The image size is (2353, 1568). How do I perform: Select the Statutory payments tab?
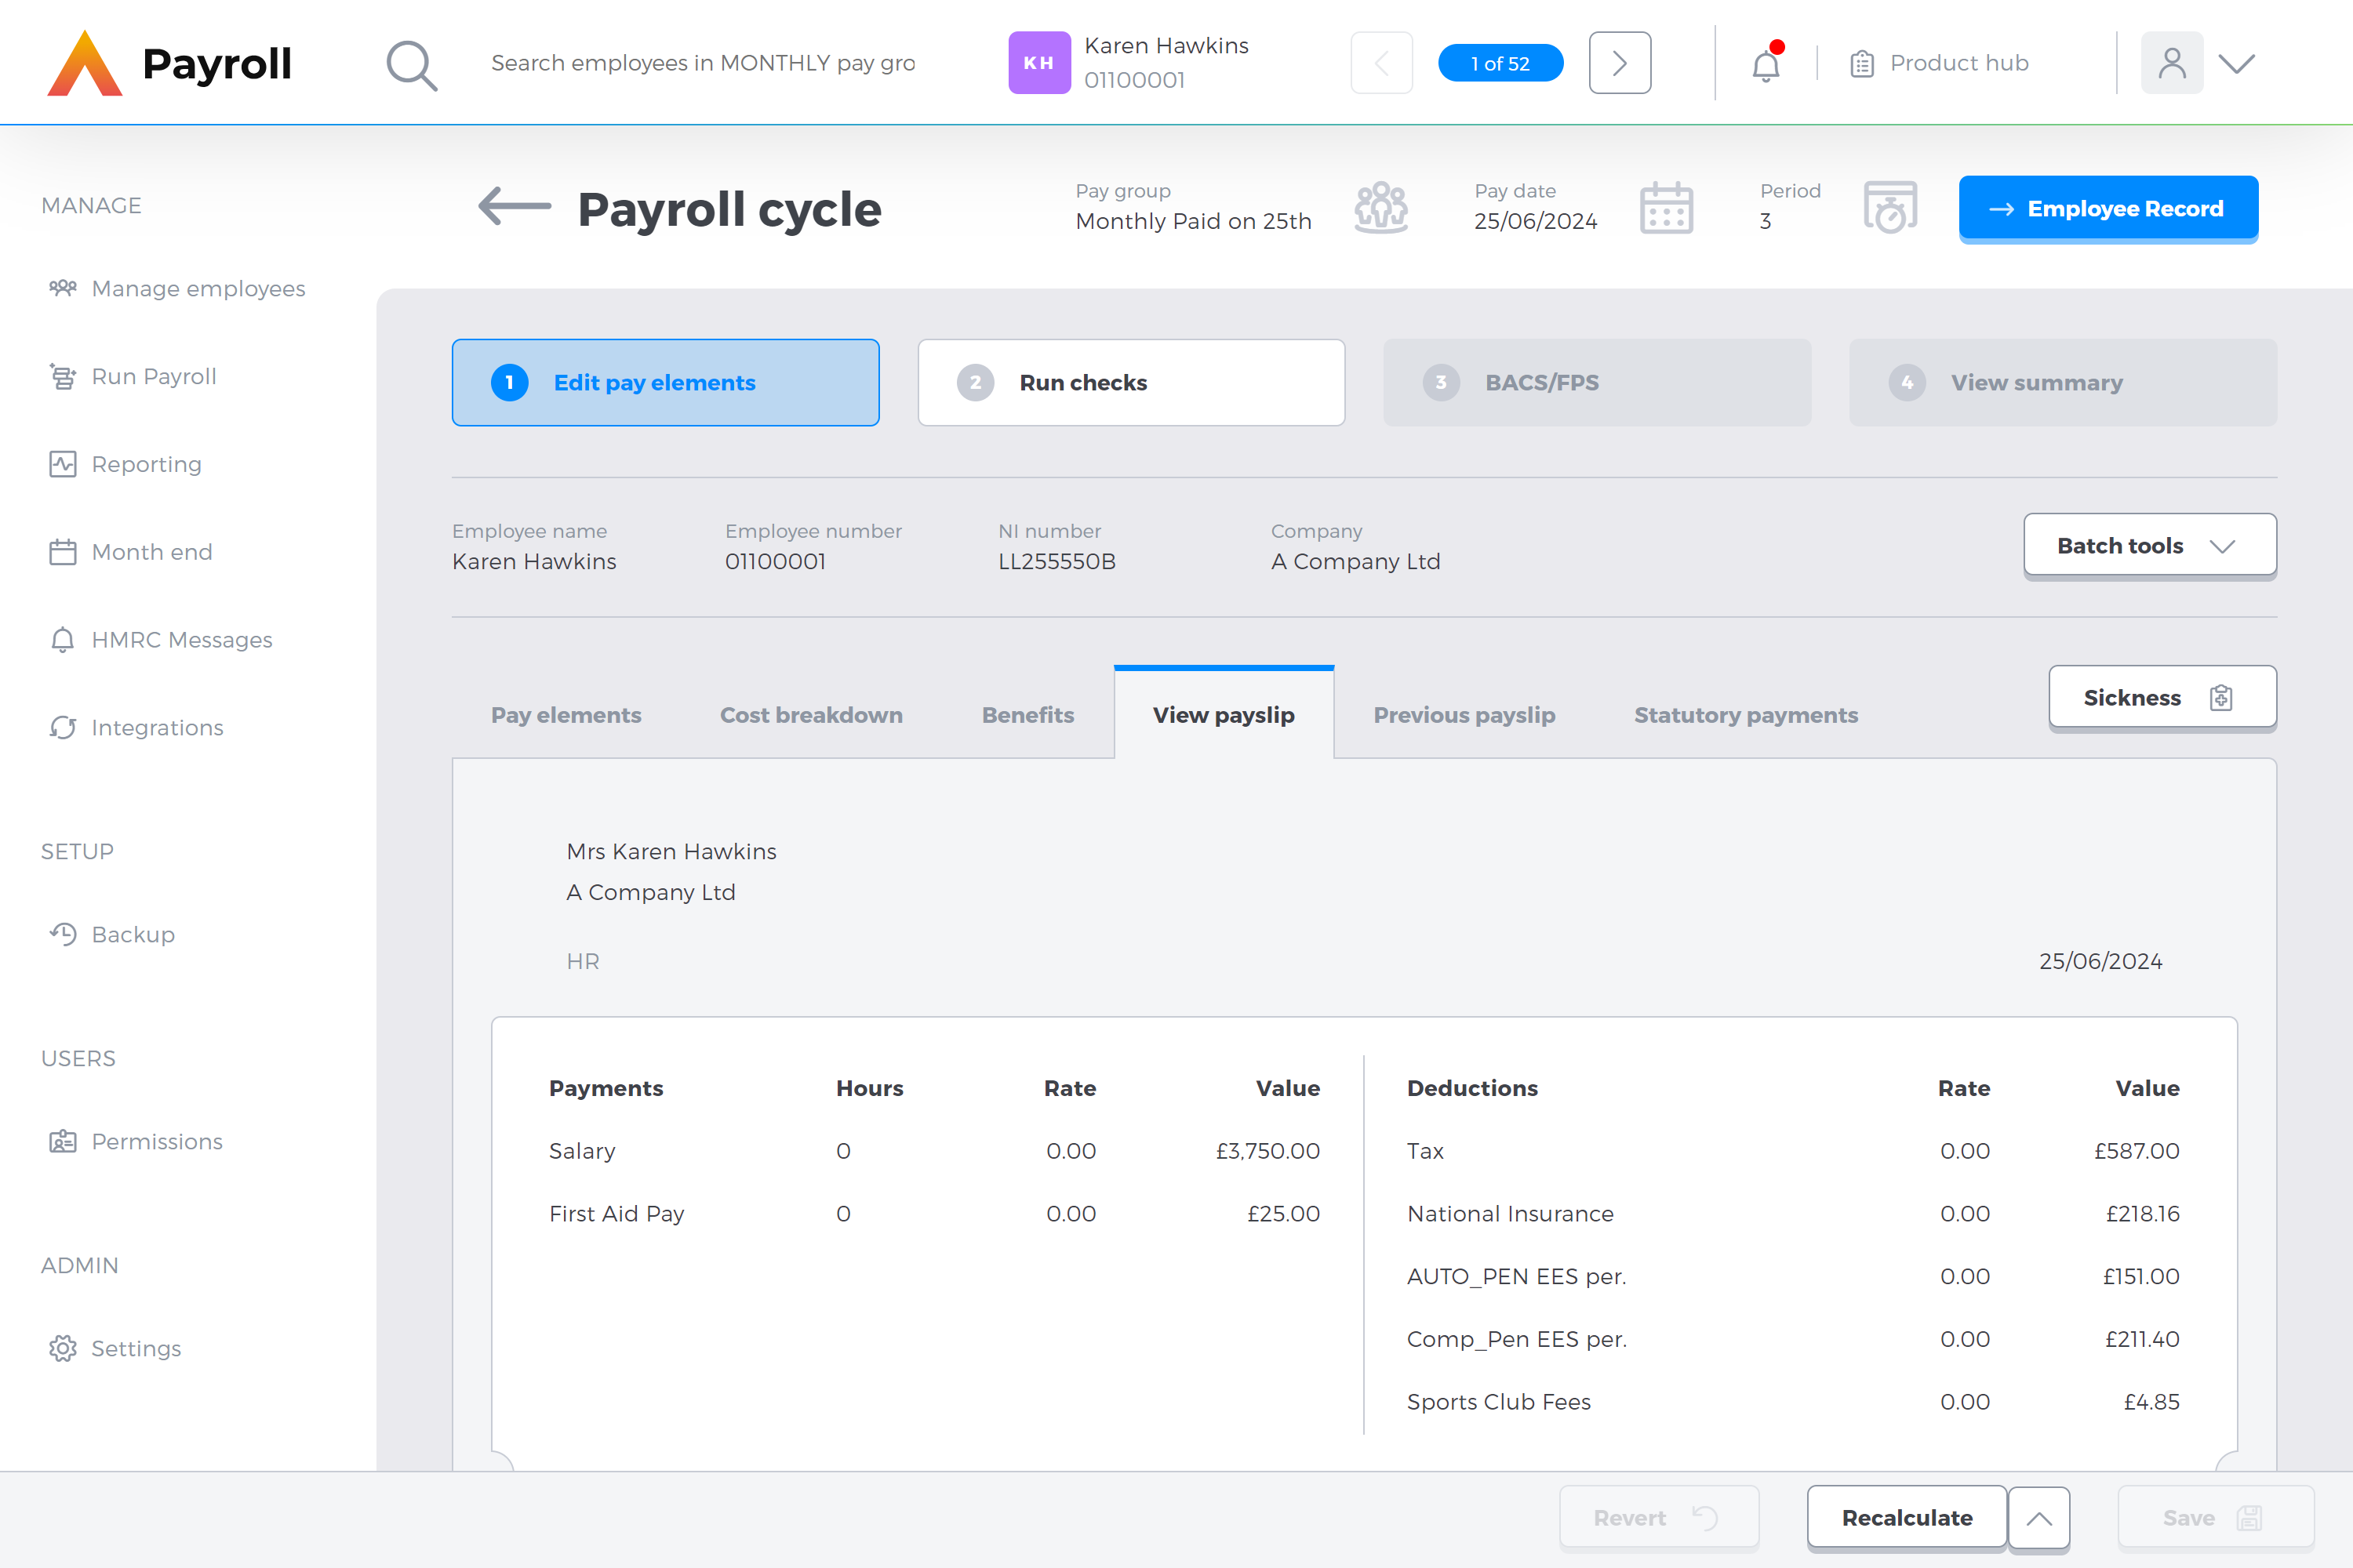[x=1744, y=714]
